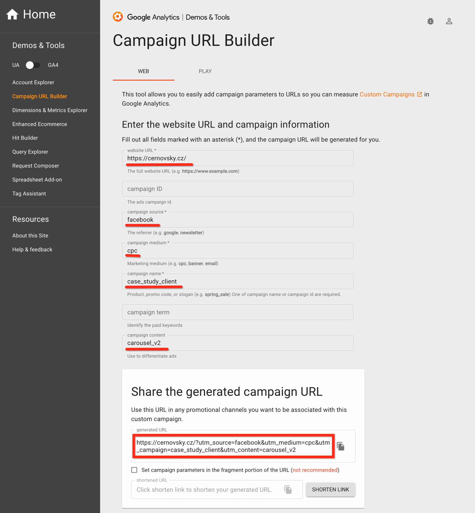Click the Google Analytics logo icon
This screenshot has height=513, width=475.
point(118,17)
